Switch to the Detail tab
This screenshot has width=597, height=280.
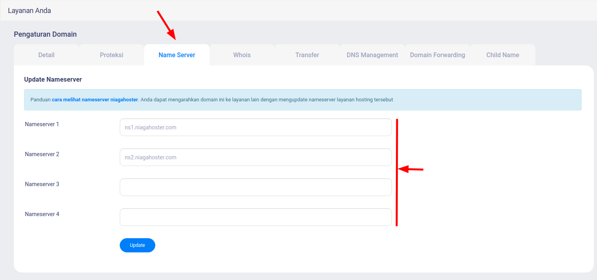[46, 55]
